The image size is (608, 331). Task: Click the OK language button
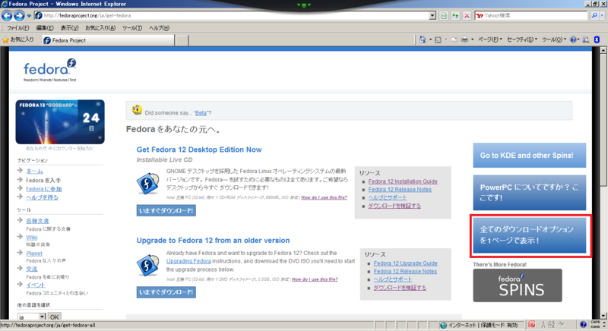pyautogui.click(x=54, y=317)
